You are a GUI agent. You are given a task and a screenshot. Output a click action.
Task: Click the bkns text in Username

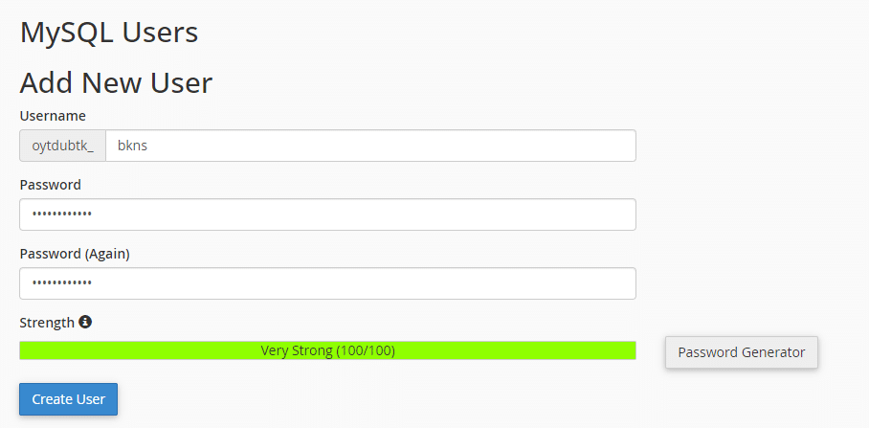pos(132,146)
